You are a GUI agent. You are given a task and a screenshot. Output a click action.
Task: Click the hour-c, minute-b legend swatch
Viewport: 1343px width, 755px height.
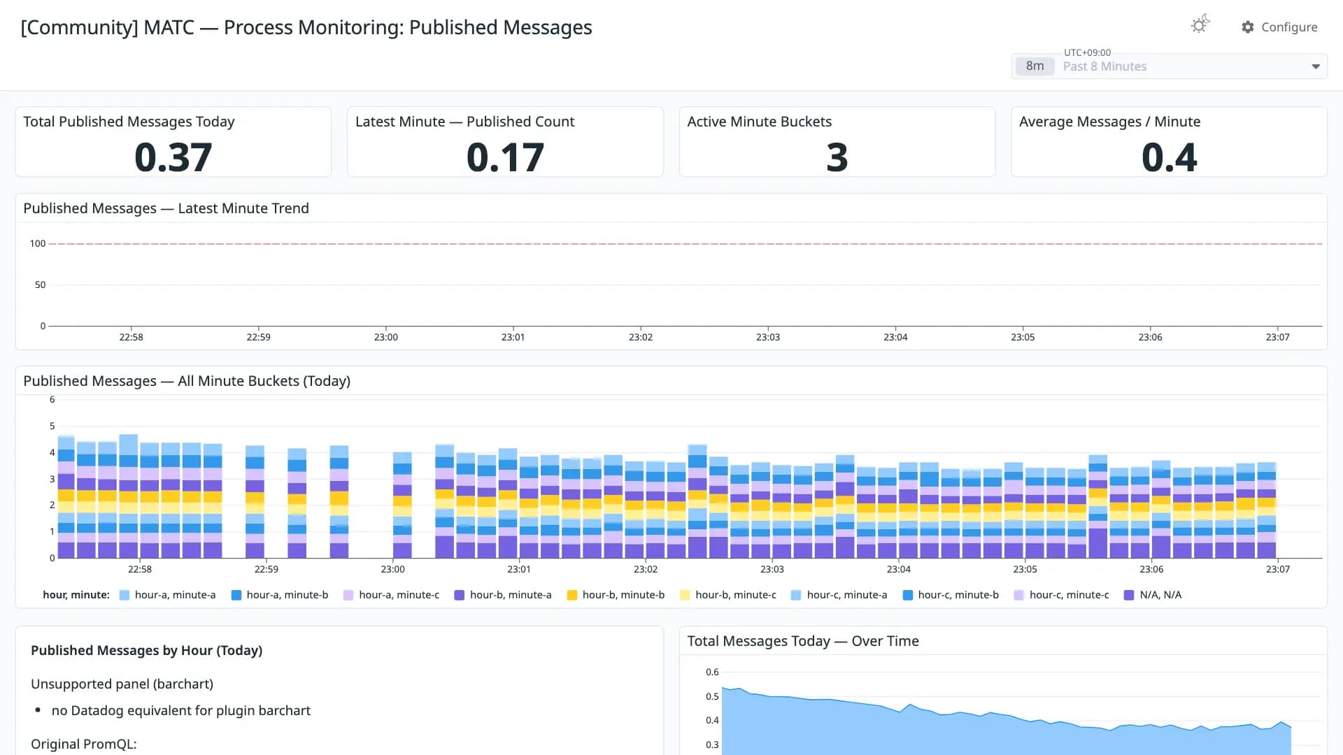pyautogui.click(x=908, y=595)
